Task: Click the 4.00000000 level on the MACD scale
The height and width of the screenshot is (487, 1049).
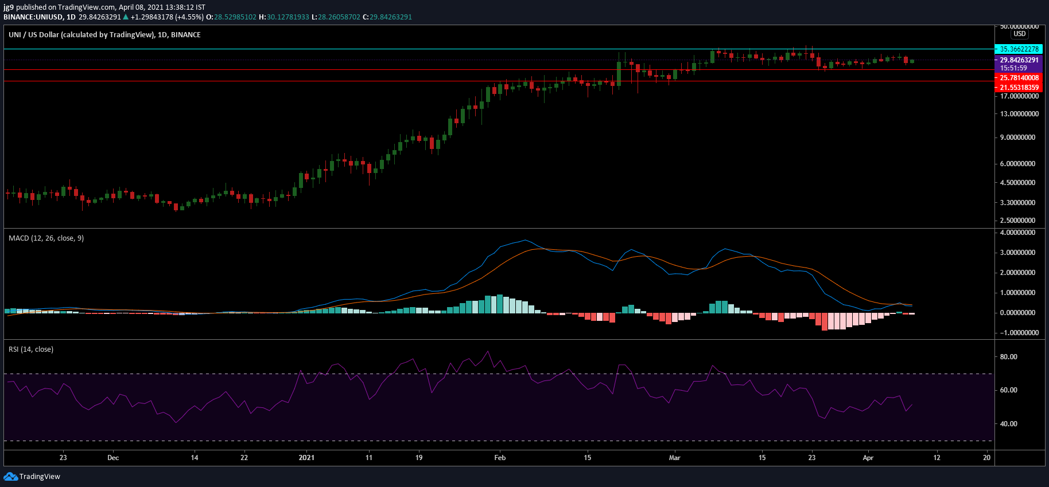Action: [1017, 233]
